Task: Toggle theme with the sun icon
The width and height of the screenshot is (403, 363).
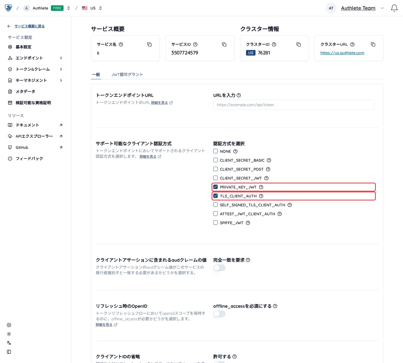Action: tap(9, 334)
